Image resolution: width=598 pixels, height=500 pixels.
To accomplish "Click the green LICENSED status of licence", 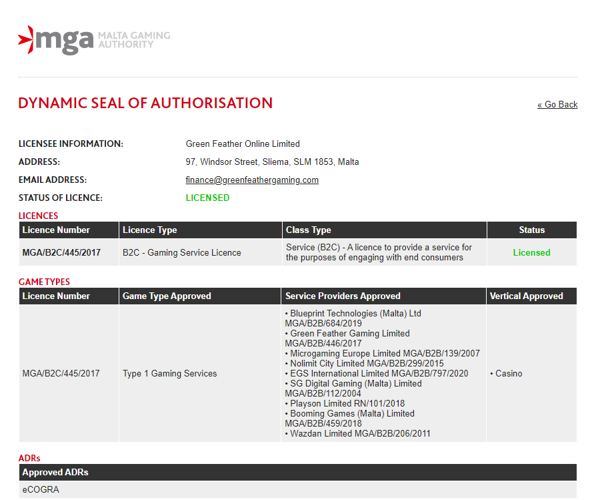I will point(207,198).
